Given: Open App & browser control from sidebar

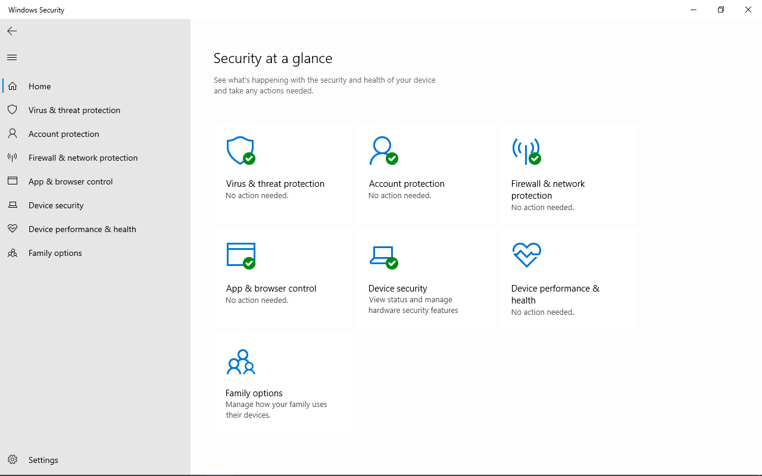Looking at the screenshot, I should coord(70,181).
